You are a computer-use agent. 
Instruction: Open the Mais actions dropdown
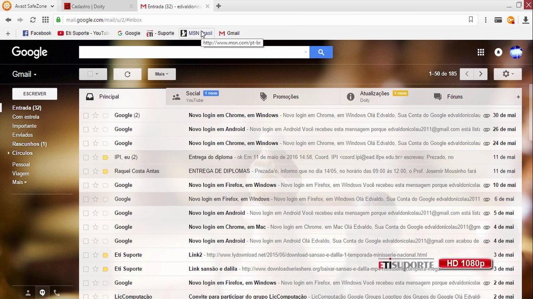coord(162,74)
